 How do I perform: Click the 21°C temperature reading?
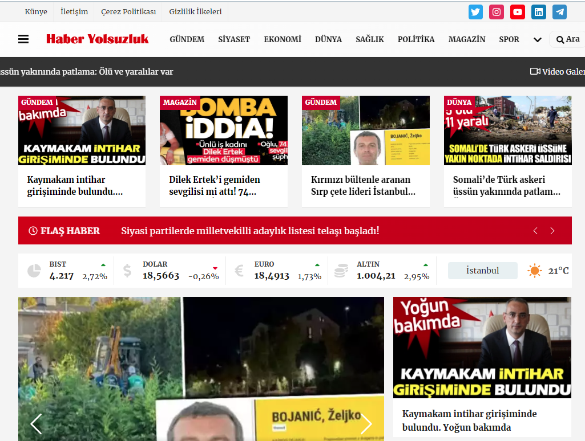pos(559,271)
